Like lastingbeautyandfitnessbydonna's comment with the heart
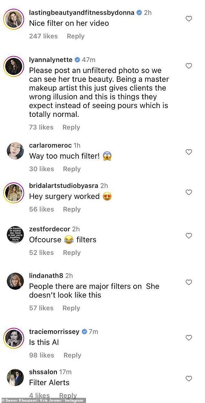Screen dimensions: 205x403 click(189, 19)
